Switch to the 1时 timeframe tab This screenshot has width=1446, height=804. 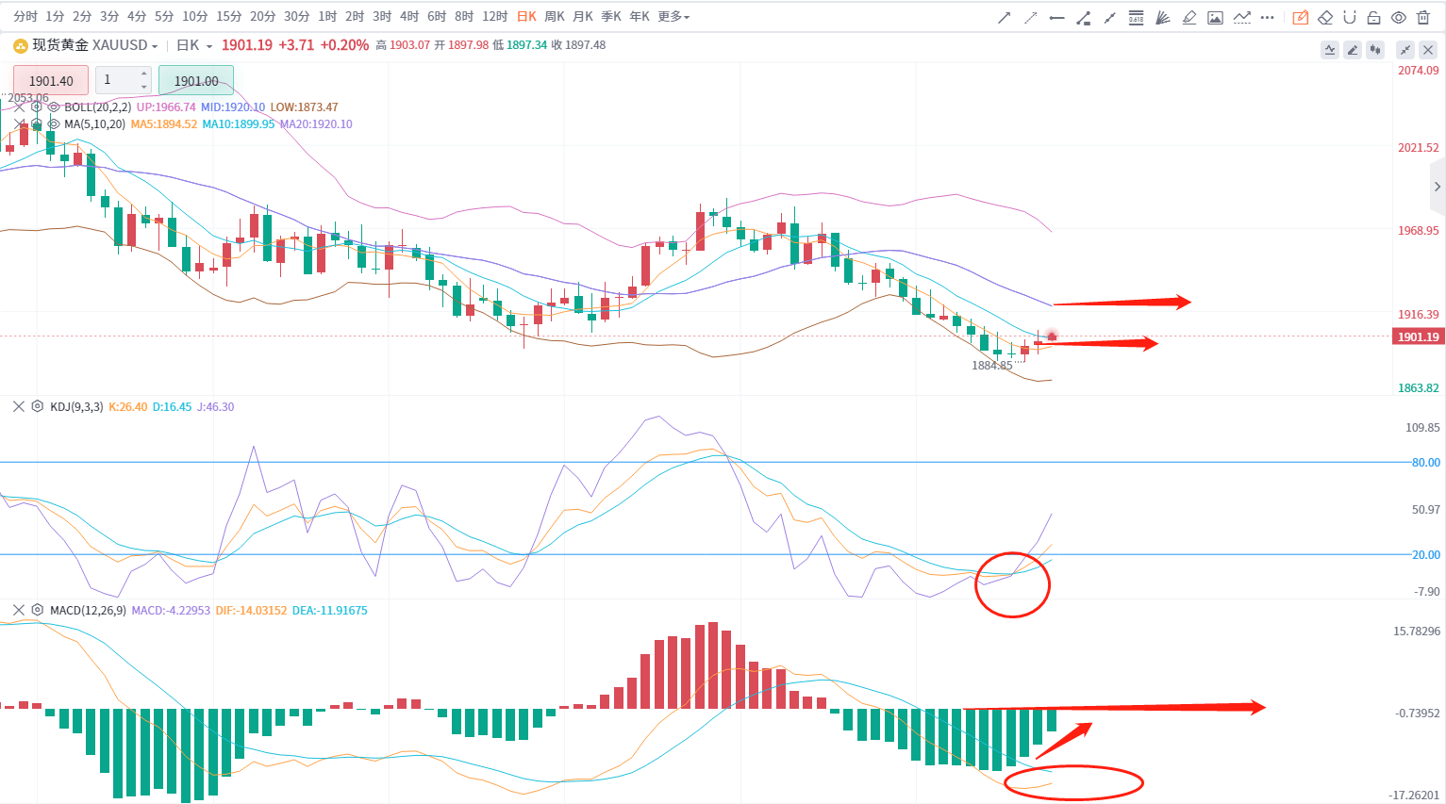coord(327,17)
